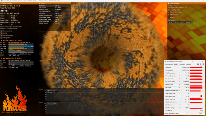Switch to the Graphics Card tab
This screenshot has width=206, height=116.
pos(169,64)
